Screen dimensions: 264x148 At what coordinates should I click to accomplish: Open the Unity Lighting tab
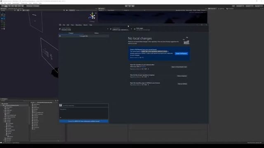pyautogui.click(x=221, y=9)
